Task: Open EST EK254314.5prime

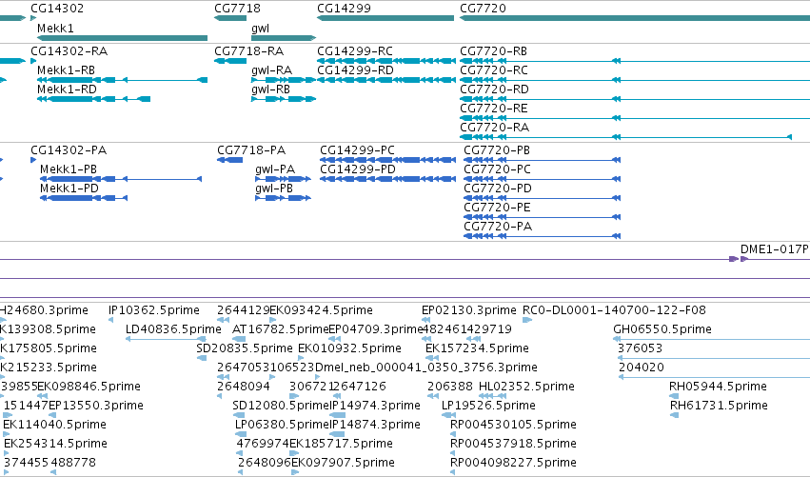Action: click(55, 444)
